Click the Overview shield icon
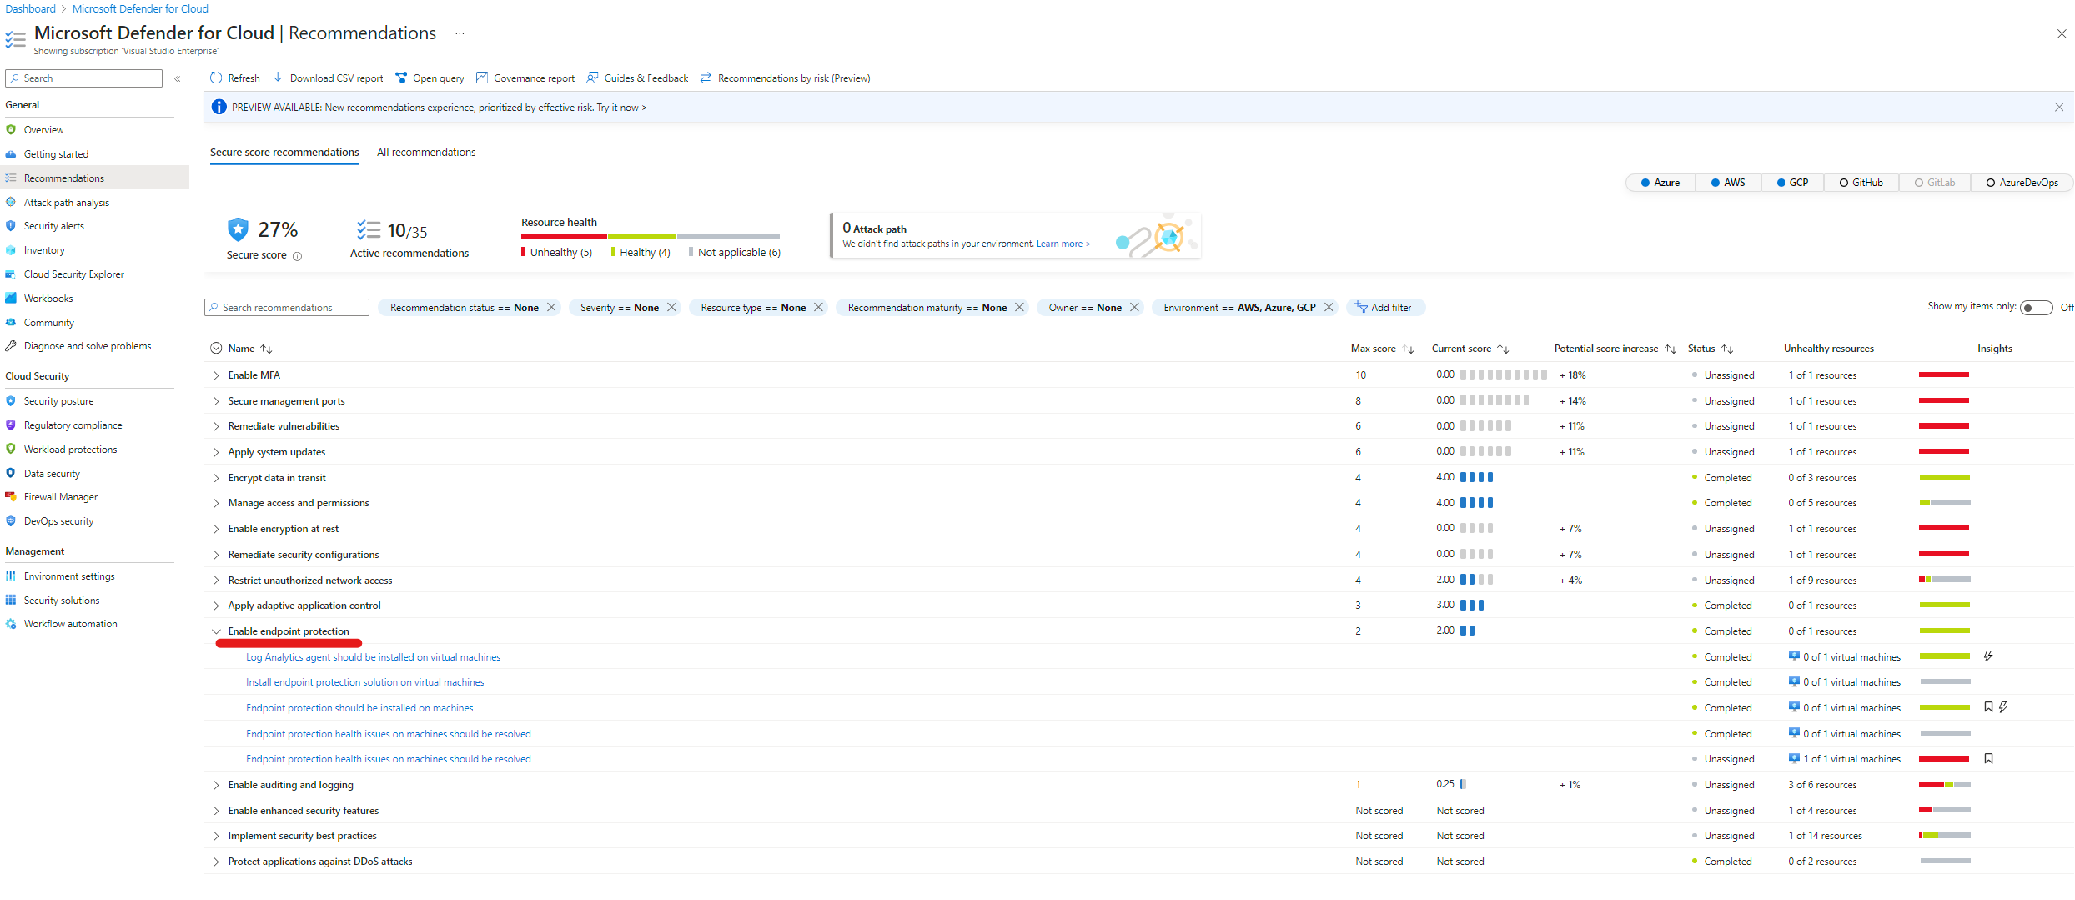 pos(11,129)
